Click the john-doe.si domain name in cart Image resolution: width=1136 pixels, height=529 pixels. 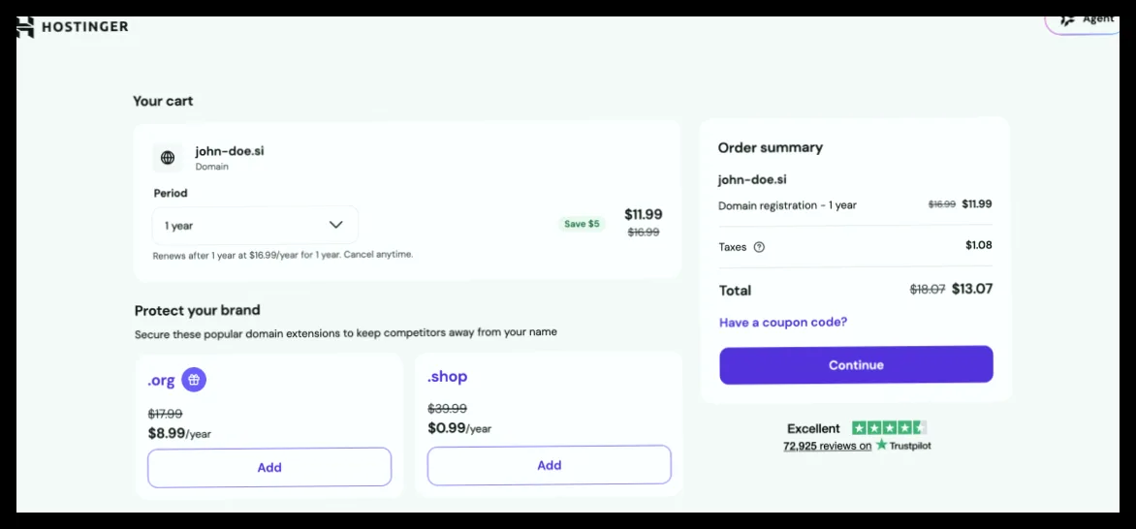tap(230, 151)
